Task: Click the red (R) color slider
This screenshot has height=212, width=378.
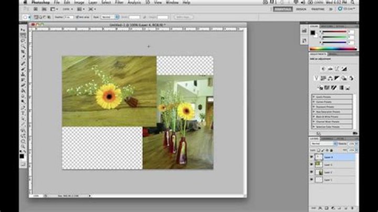Action: pyautogui.click(x=335, y=31)
